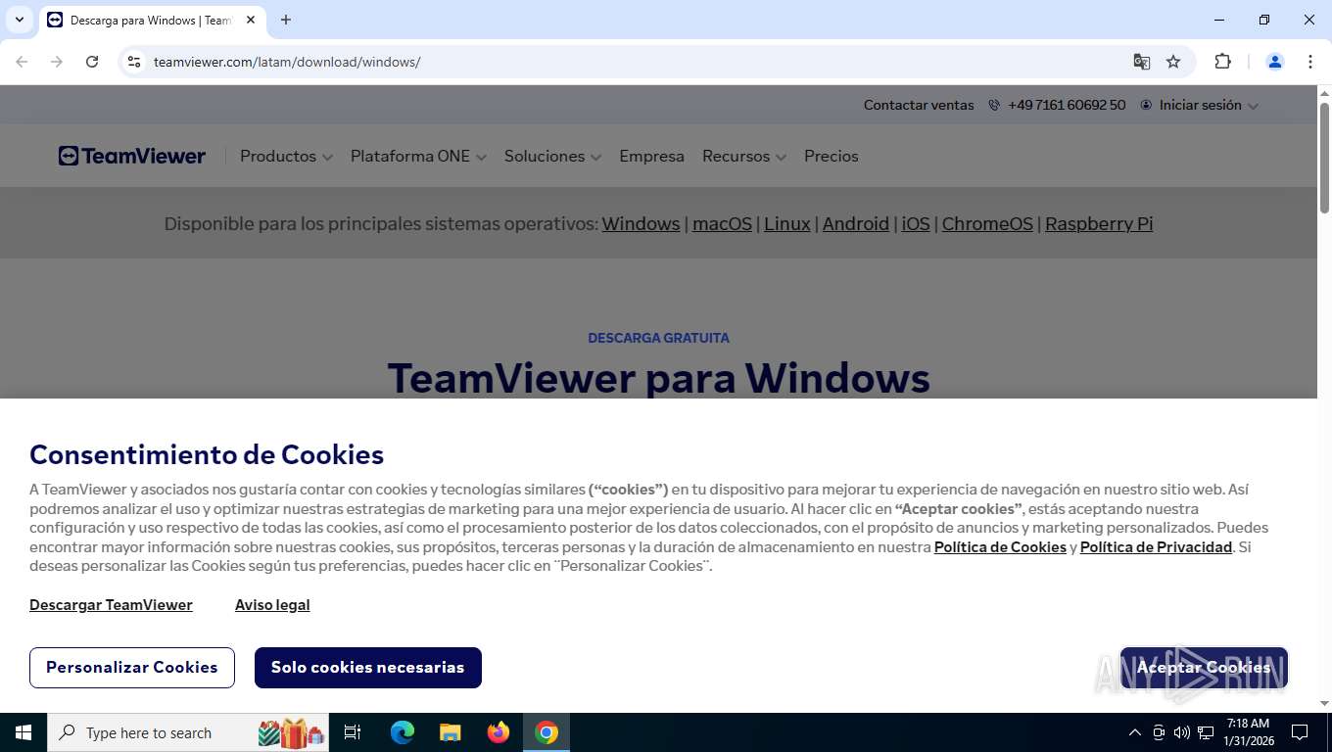The image size is (1332, 752).
Task: Open the Raspberry Pi download link
Action: (1099, 223)
